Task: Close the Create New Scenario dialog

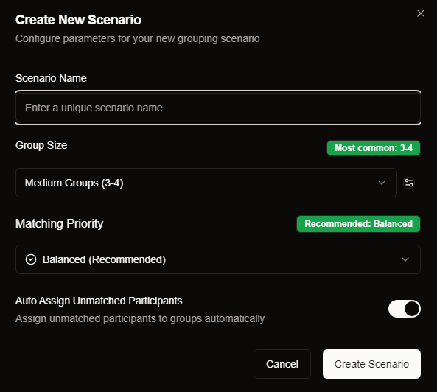Action: click(421, 13)
